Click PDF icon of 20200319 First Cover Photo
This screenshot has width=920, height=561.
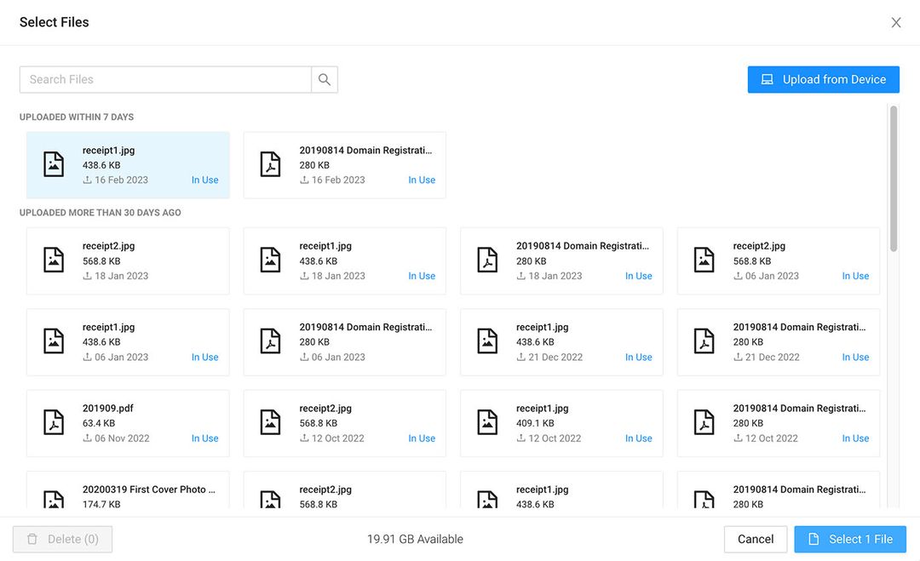[54, 500]
